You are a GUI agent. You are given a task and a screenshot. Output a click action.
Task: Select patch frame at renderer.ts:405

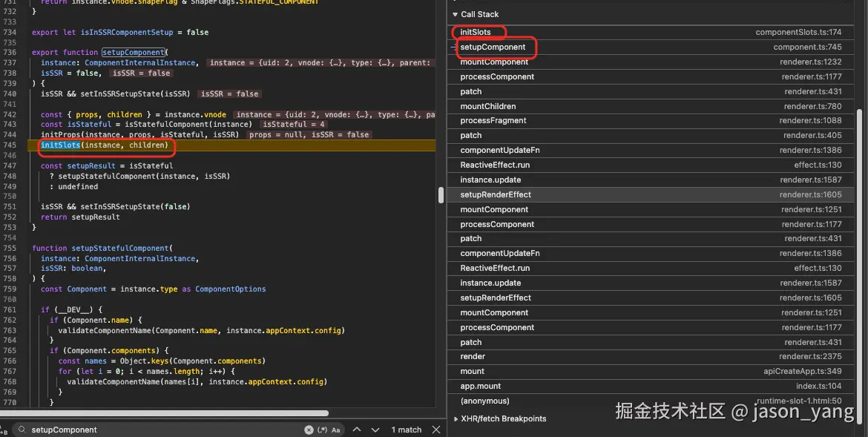click(651, 135)
